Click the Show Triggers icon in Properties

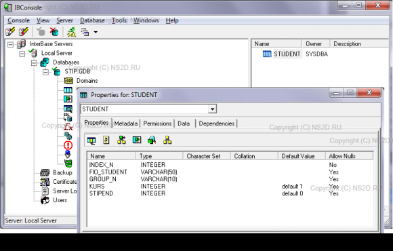(x=106, y=140)
